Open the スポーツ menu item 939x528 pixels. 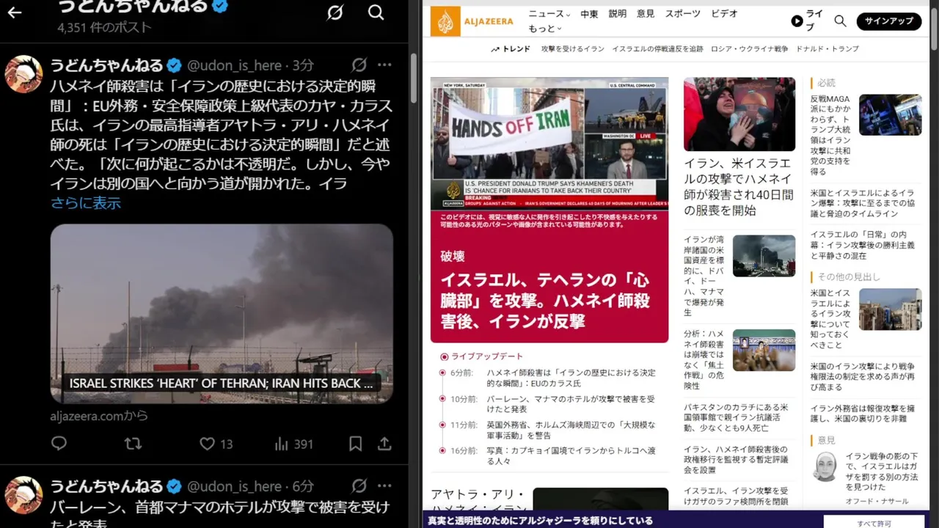(683, 14)
